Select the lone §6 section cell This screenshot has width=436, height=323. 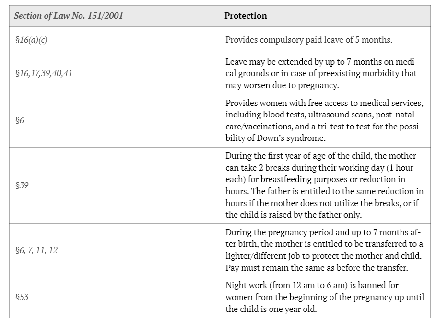coord(20,120)
